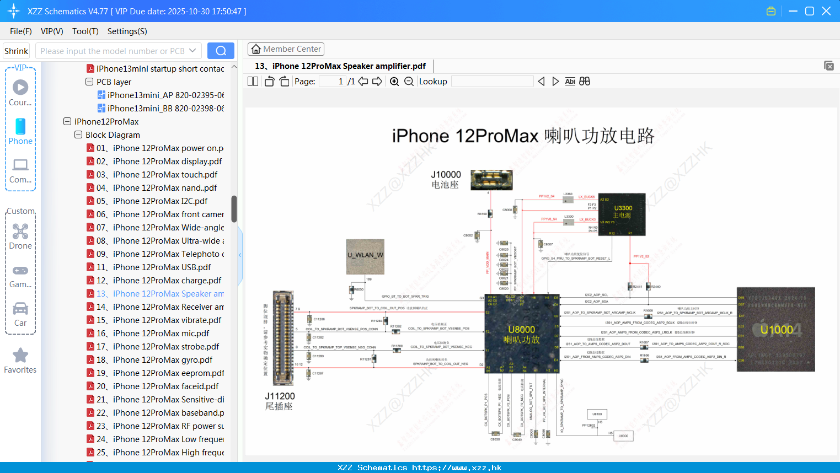
Task: Click the detach document window icon
Action: (x=828, y=66)
